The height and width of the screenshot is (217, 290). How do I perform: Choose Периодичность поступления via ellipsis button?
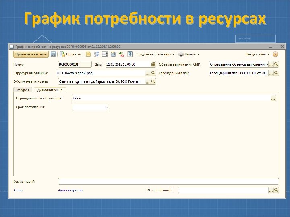pos(273,98)
